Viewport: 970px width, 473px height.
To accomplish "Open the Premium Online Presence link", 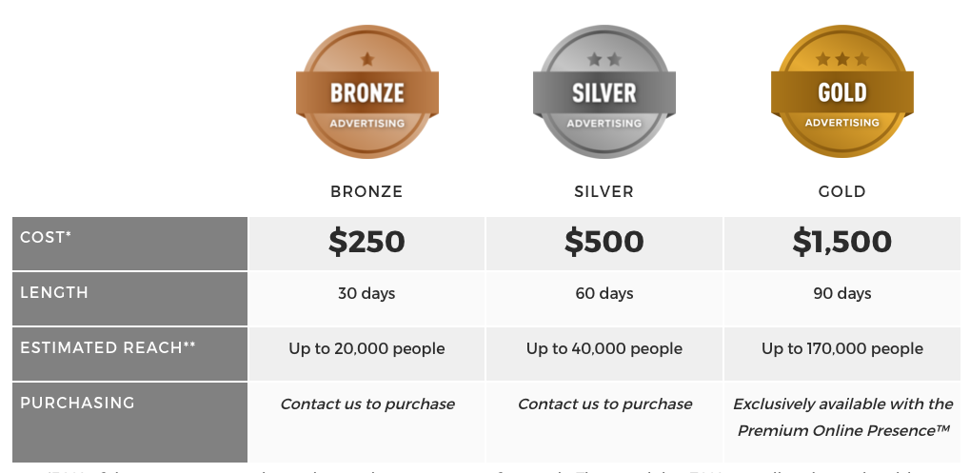I will click(x=843, y=431).
